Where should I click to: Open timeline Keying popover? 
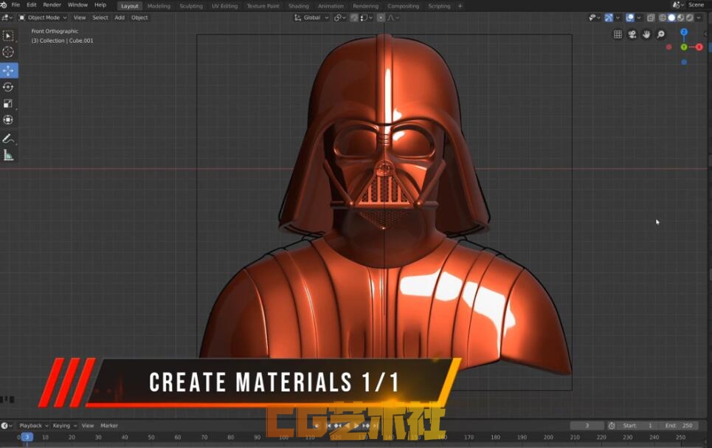(64, 426)
